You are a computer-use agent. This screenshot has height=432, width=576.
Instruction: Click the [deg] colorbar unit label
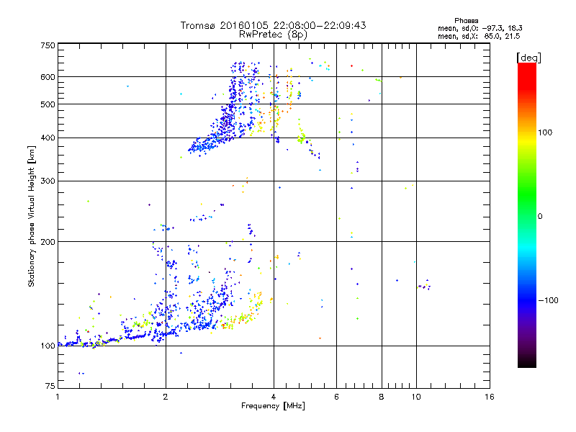pos(528,58)
